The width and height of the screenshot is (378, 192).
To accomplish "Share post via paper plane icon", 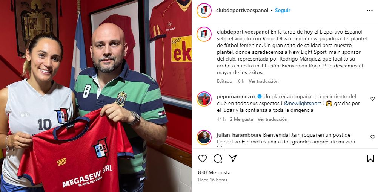I will point(233,158).
